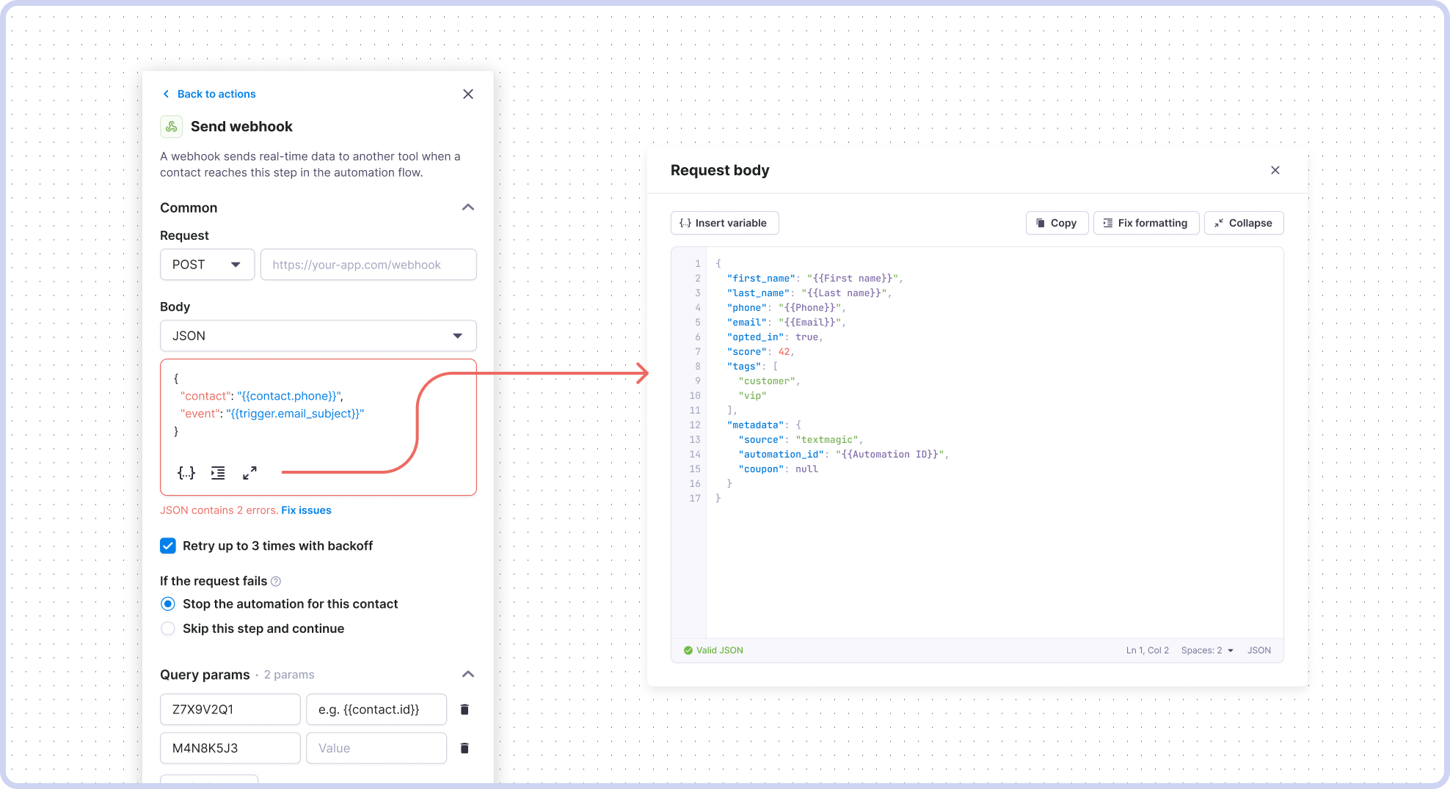Image resolution: width=1450 pixels, height=789 pixels.
Task: Copy the request body JSON
Action: click(x=1057, y=223)
